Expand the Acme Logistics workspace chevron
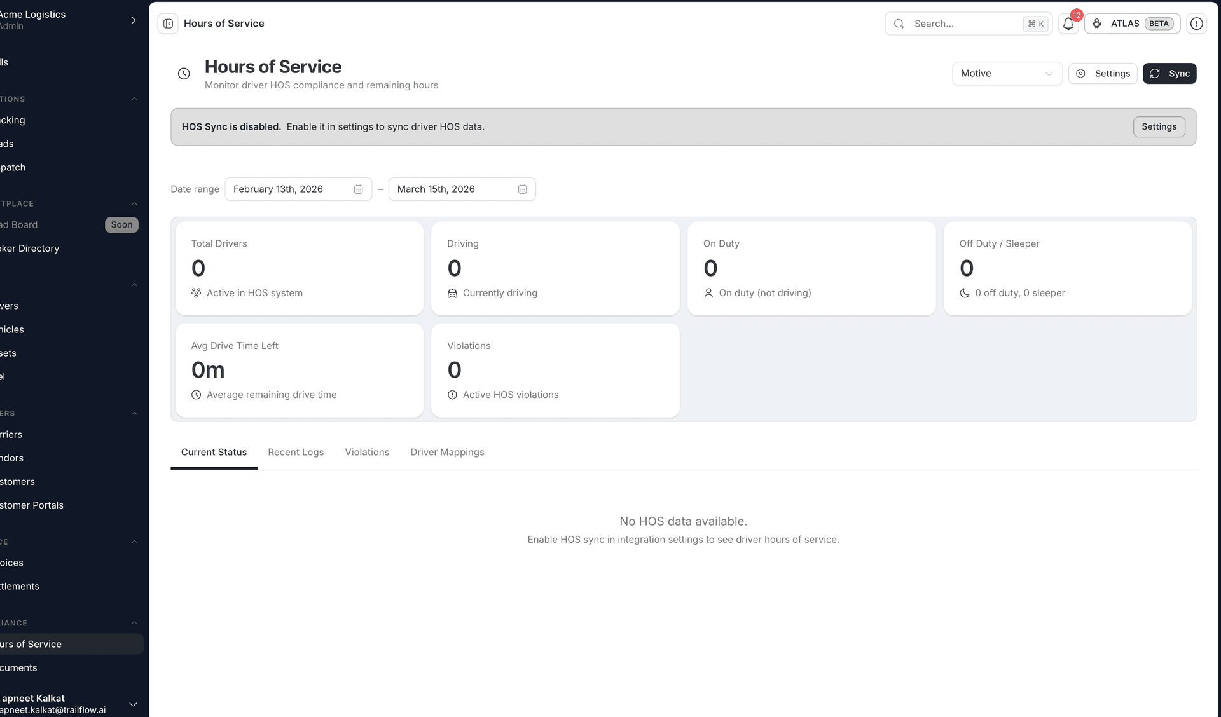The height and width of the screenshot is (717, 1221). (133, 20)
